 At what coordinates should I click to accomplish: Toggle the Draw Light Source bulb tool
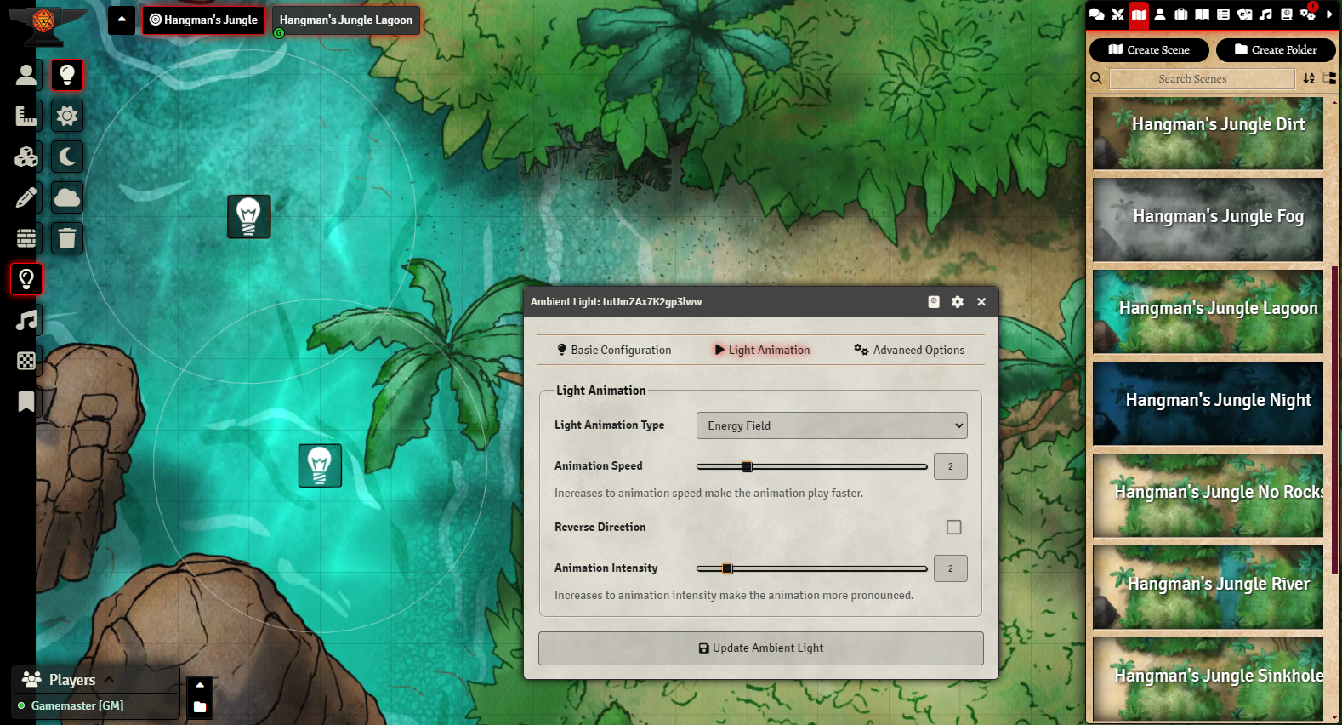pyautogui.click(x=67, y=75)
